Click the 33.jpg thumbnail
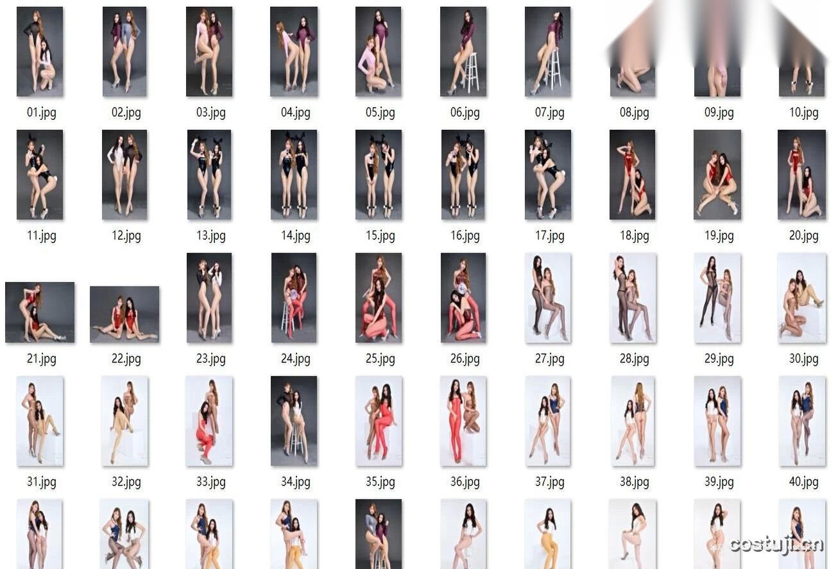Screen dimensions: 838x569 click(x=209, y=421)
